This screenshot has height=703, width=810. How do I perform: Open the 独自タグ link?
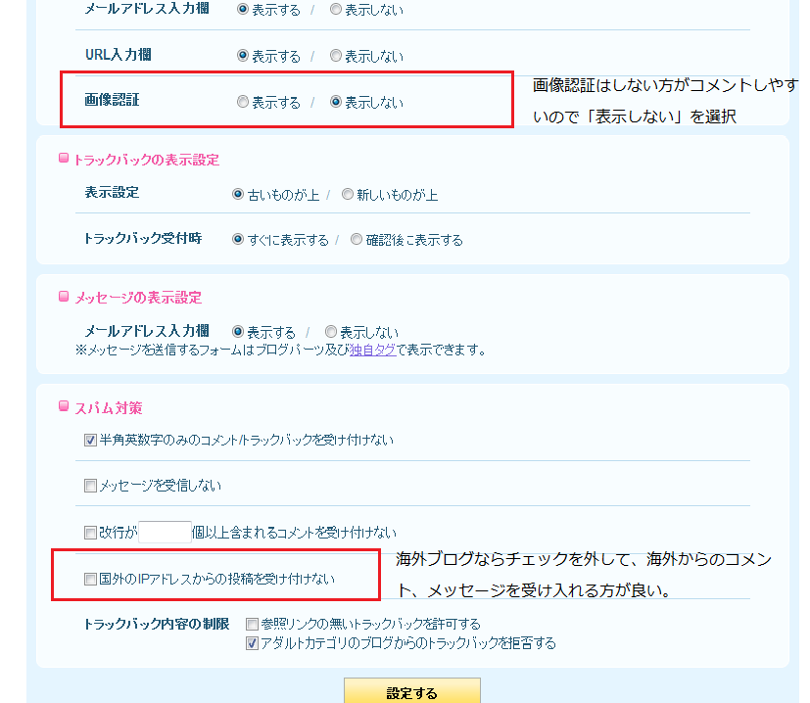tap(371, 351)
